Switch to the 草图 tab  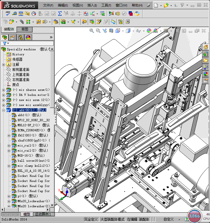[x=25, y=29]
